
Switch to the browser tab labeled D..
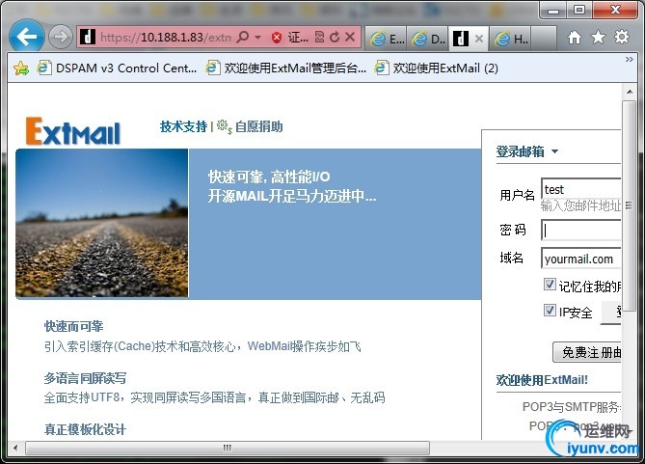(x=428, y=39)
